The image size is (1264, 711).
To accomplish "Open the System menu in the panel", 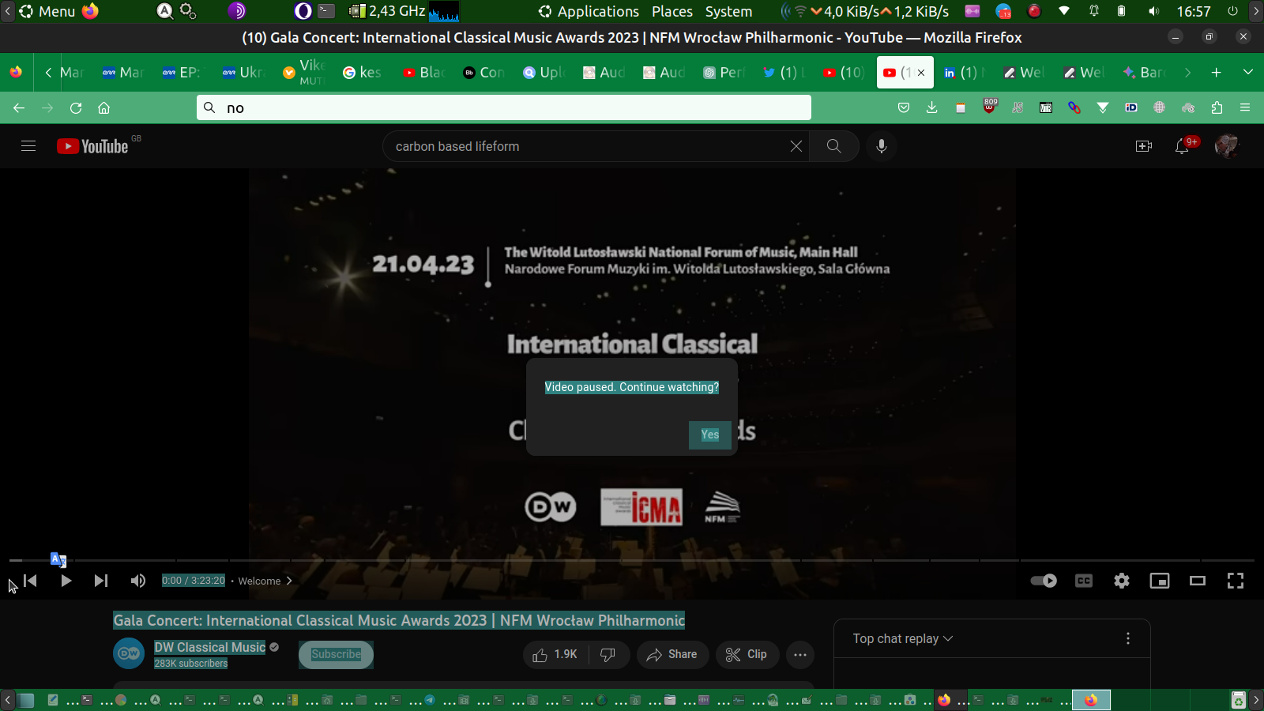I will [x=728, y=11].
